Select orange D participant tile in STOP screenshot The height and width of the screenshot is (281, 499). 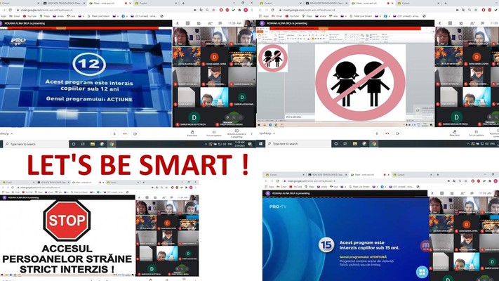[x=167, y=223]
